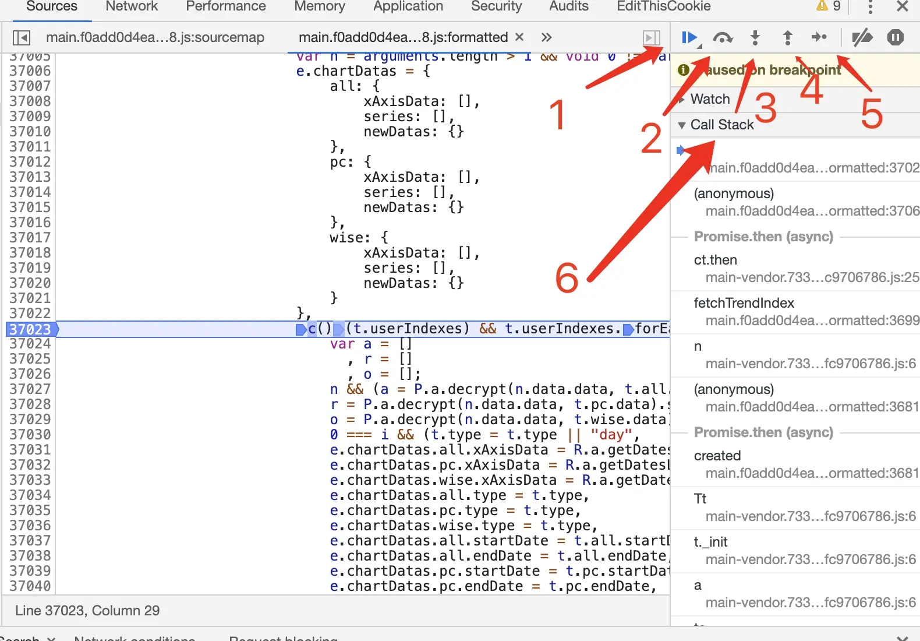Step out of current function
920x641 pixels.
coord(787,38)
